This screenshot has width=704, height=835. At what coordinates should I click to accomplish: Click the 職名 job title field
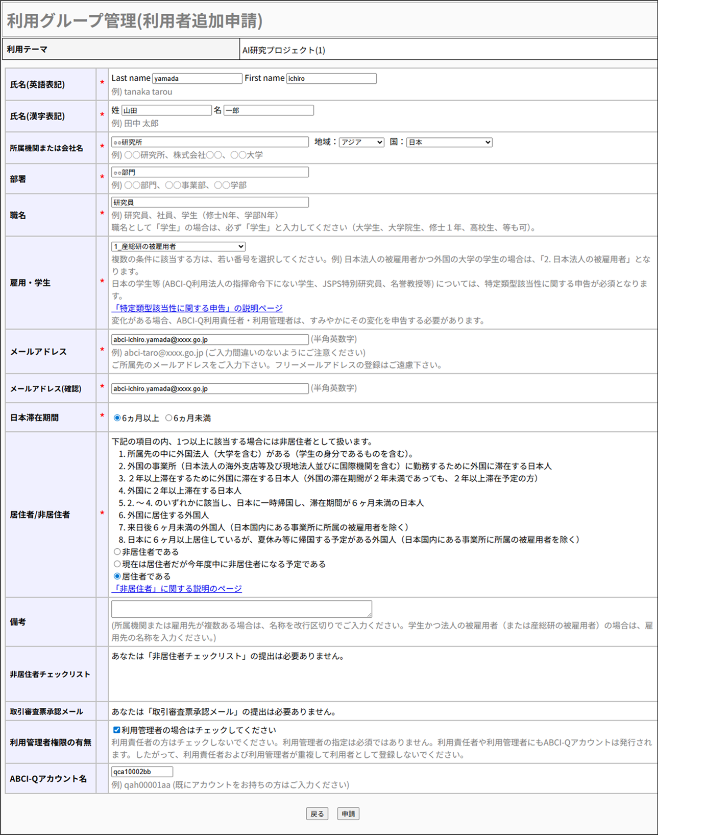click(210, 202)
